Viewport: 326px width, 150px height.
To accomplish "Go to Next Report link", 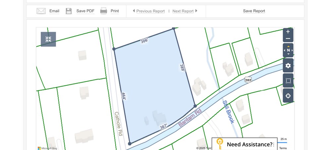I will (x=183, y=11).
